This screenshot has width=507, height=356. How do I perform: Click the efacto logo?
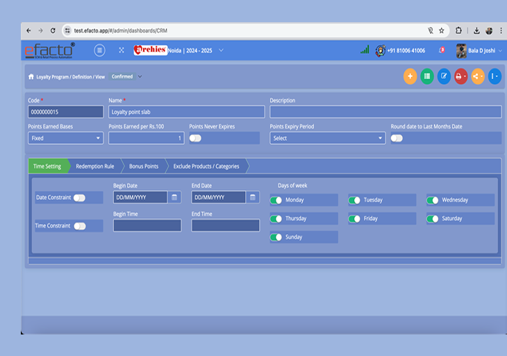point(49,51)
